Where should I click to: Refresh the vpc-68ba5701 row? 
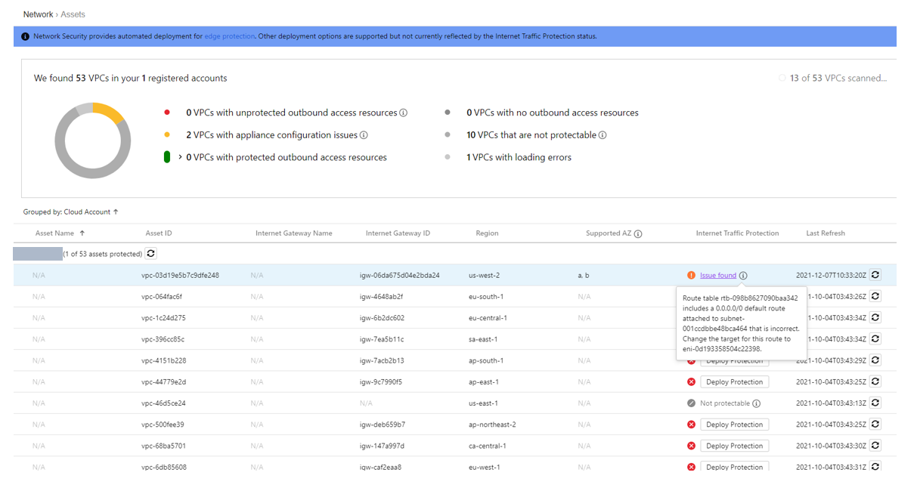click(875, 446)
